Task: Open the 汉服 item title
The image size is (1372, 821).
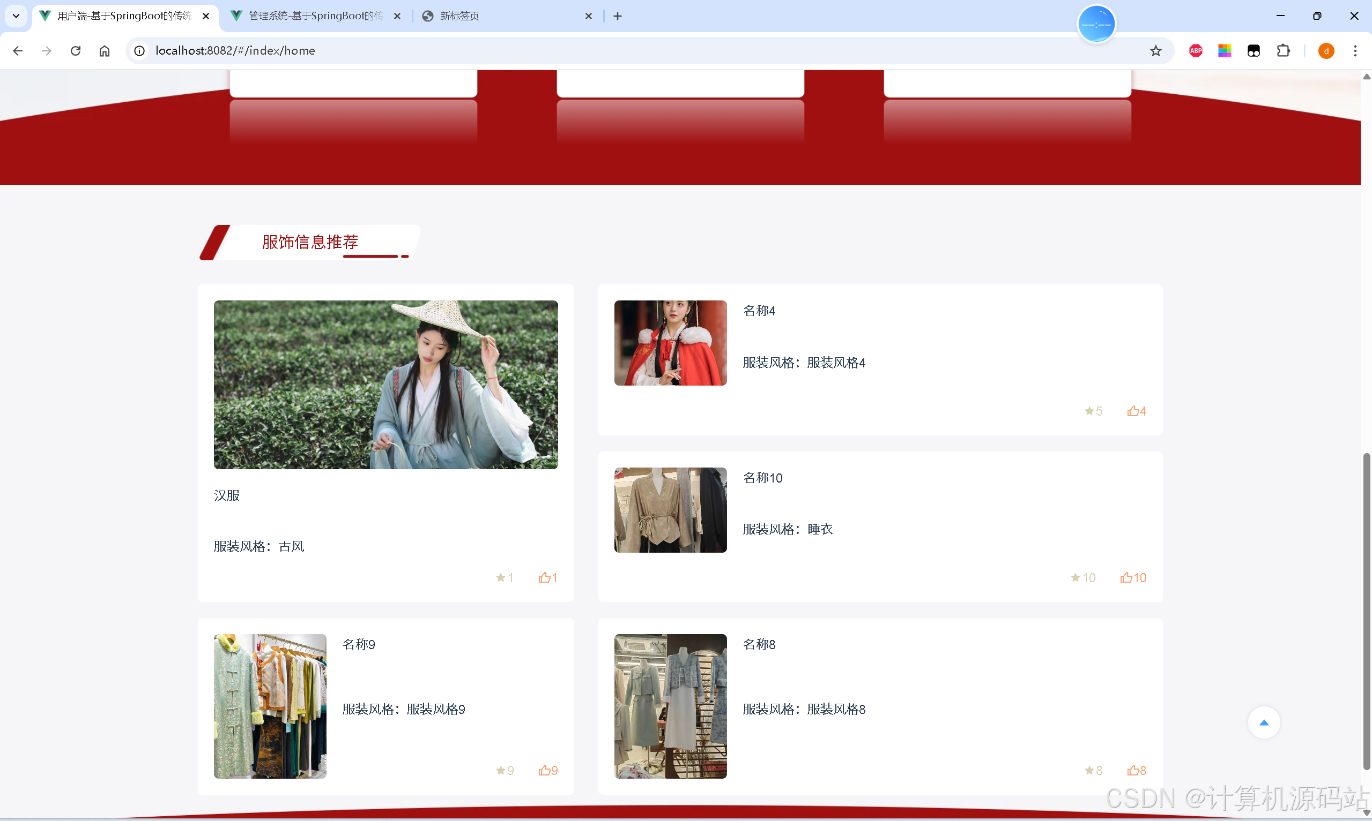Action: click(x=226, y=495)
